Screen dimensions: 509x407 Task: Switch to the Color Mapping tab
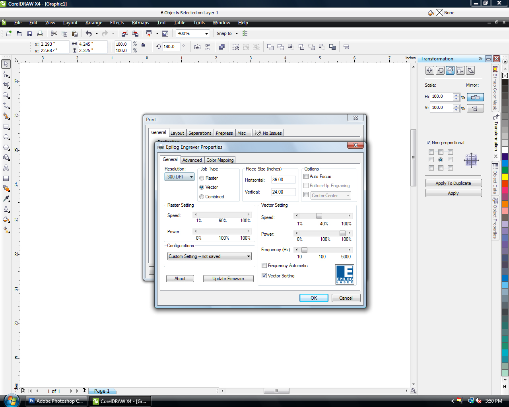pos(220,160)
